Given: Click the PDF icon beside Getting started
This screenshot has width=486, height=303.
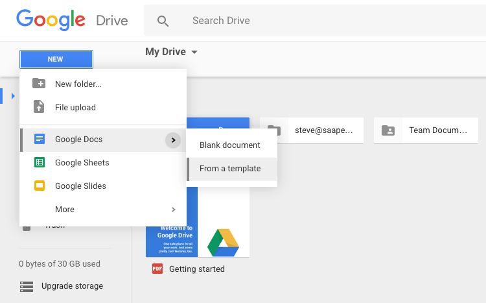Looking at the screenshot, I should [x=157, y=269].
